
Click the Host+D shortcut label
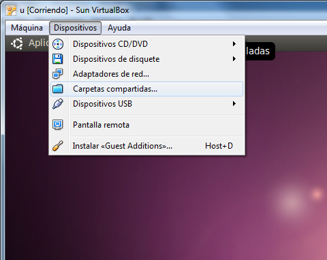click(219, 146)
